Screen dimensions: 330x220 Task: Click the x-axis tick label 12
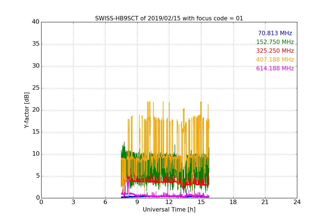pos(169,202)
